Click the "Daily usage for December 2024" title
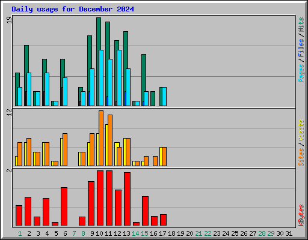 point(73,9)
